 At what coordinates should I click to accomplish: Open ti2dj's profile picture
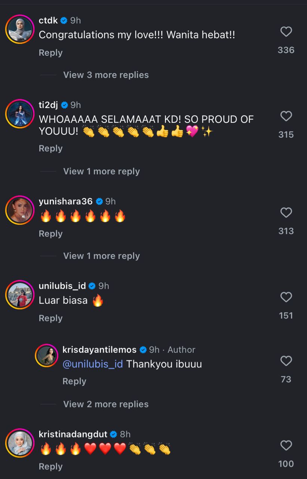click(x=20, y=114)
